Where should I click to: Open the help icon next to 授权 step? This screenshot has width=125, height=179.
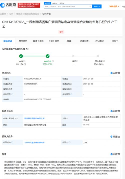click(x=77, y=61)
